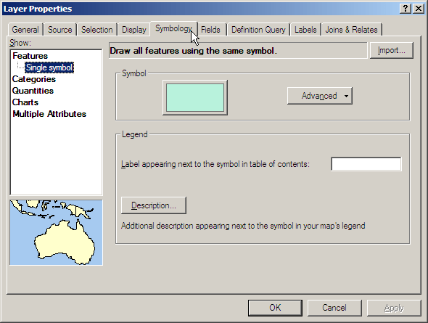Open the Description... dialog
This screenshot has height=323, width=428.
pyautogui.click(x=154, y=205)
